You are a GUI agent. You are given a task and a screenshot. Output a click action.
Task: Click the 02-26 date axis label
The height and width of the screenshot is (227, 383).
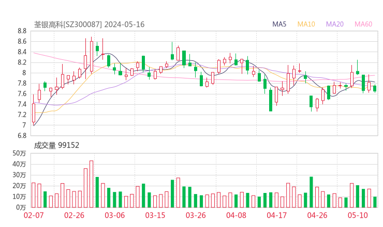tap(74, 215)
